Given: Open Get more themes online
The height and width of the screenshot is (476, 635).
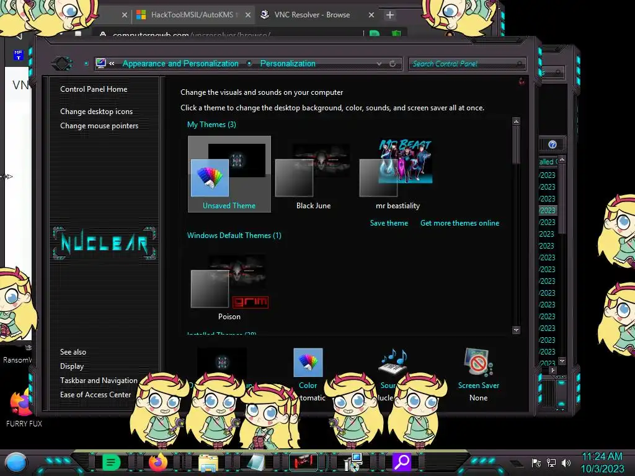Looking at the screenshot, I should [x=460, y=223].
